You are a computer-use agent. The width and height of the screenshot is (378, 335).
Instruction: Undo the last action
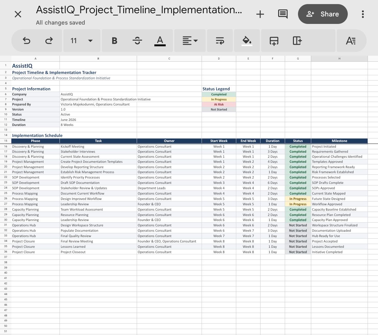27,41
